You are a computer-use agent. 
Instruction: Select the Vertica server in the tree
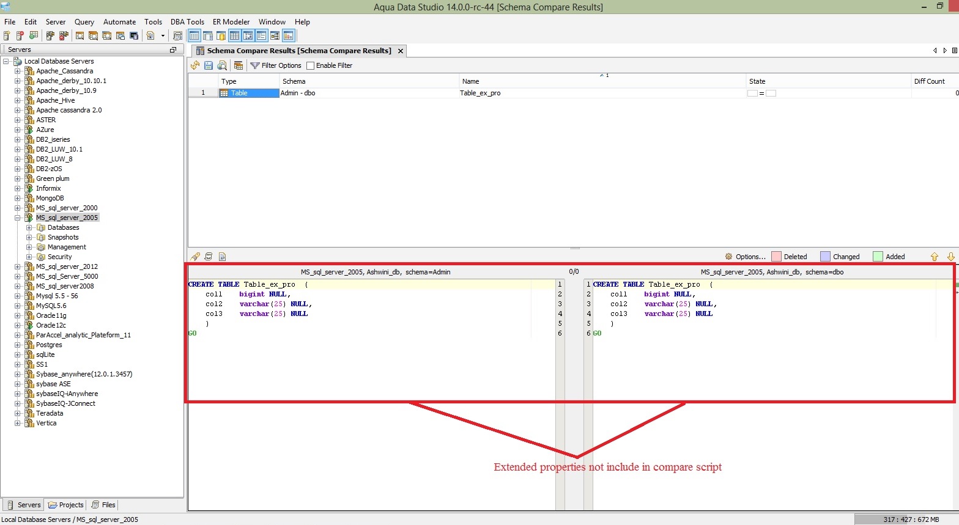pos(46,423)
